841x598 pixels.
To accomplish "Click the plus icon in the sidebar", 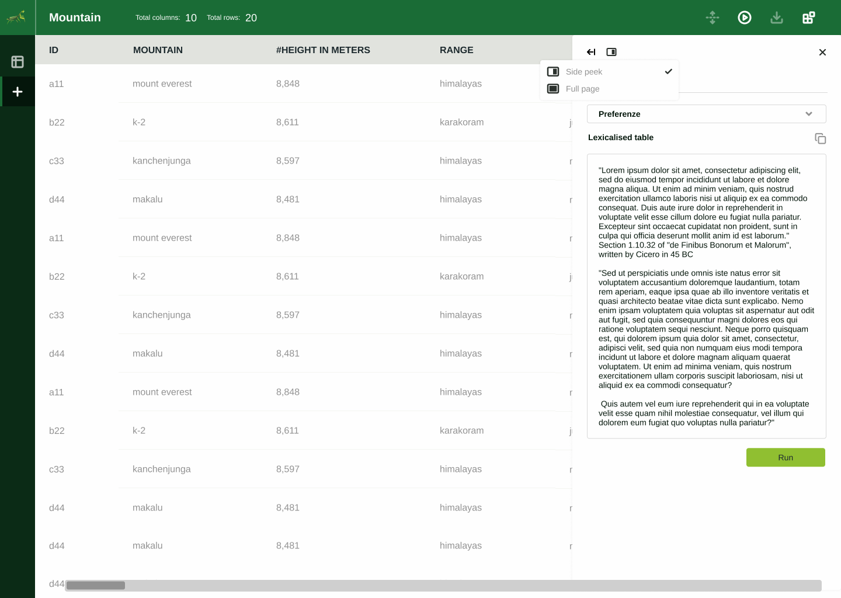I will (x=18, y=92).
